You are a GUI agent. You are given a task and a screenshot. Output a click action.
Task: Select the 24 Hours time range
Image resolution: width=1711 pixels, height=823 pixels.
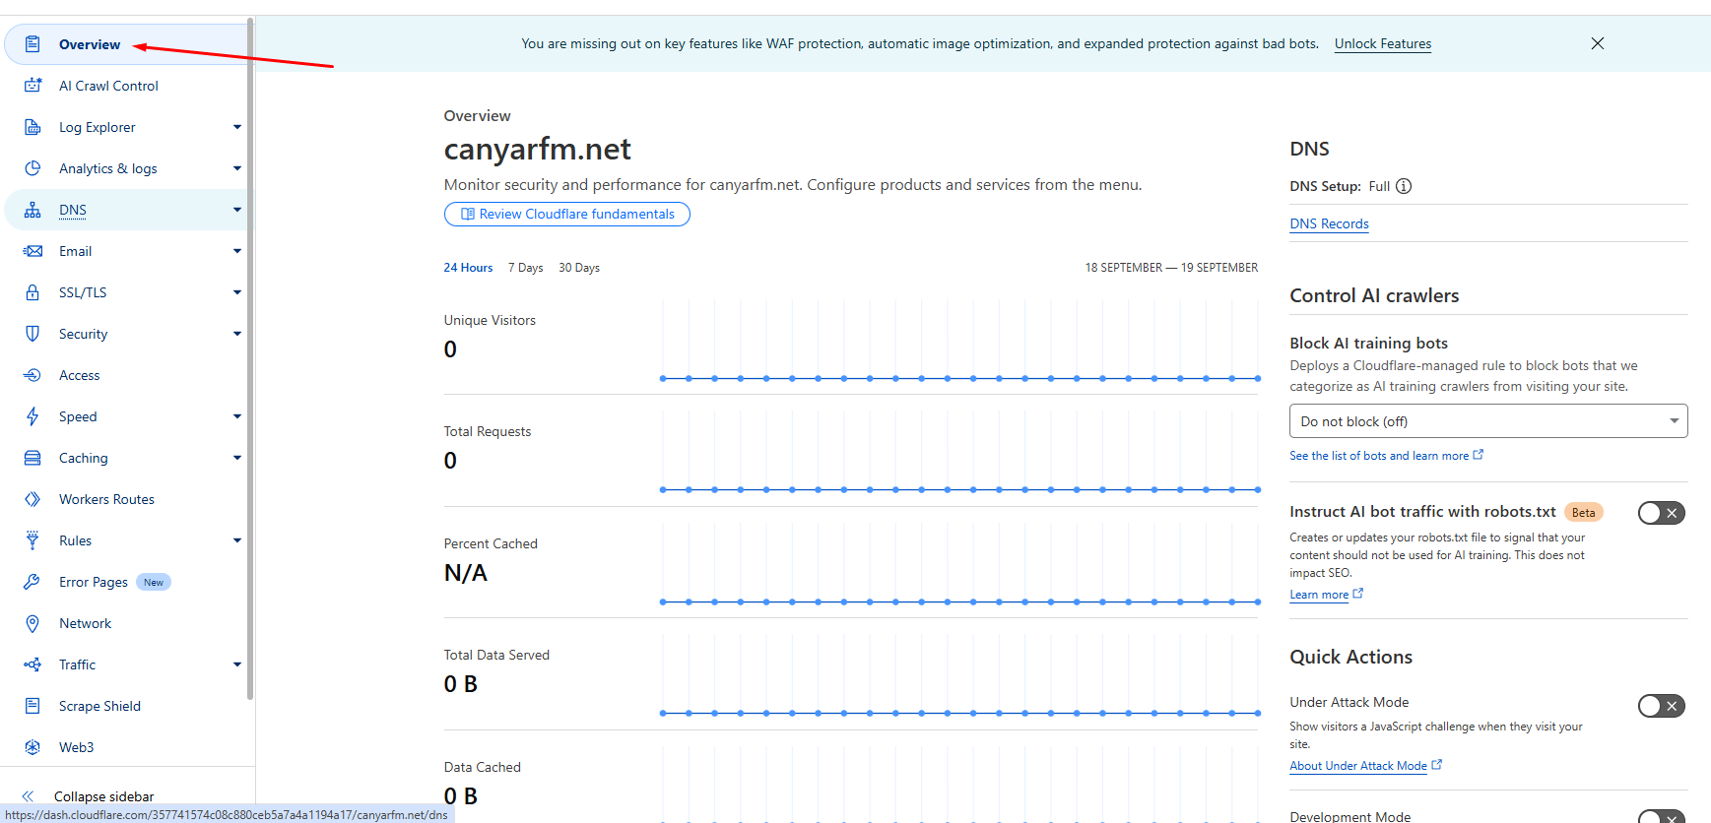click(x=468, y=268)
